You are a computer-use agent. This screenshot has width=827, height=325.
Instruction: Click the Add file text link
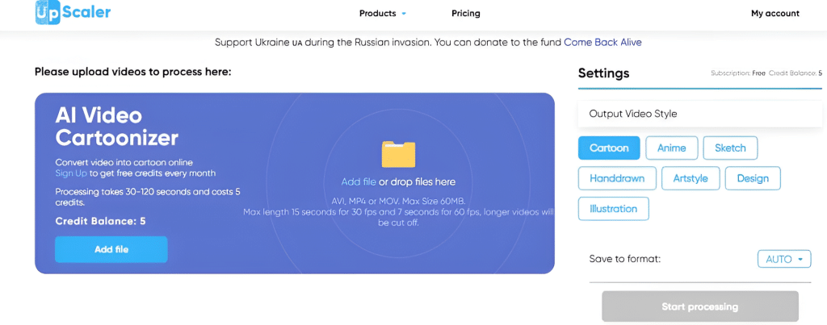coord(359,182)
